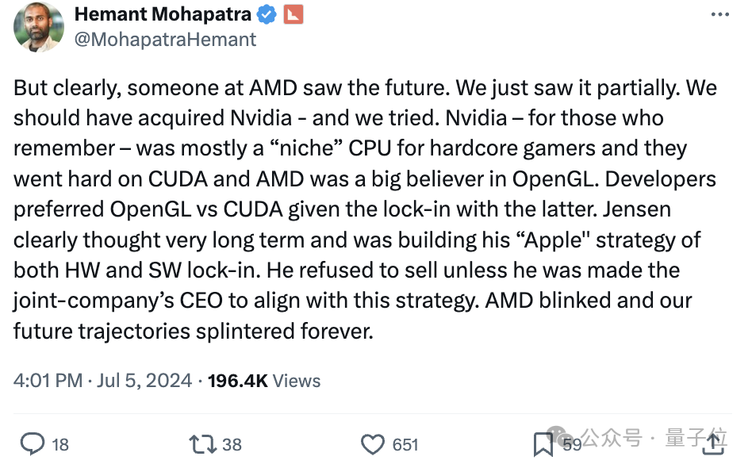Screen dimensions: 752x468
Task: Click the bookmark count 59
Action: (x=572, y=445)
